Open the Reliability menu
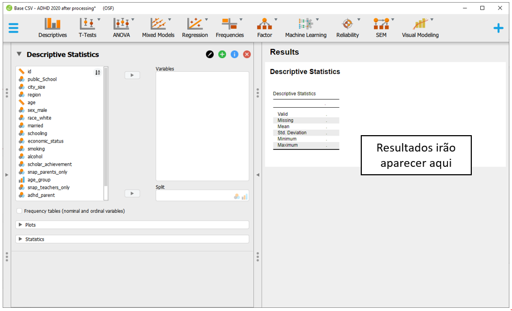Image resolution: width=512 pixels, height=311 pixels. point(348,27)
